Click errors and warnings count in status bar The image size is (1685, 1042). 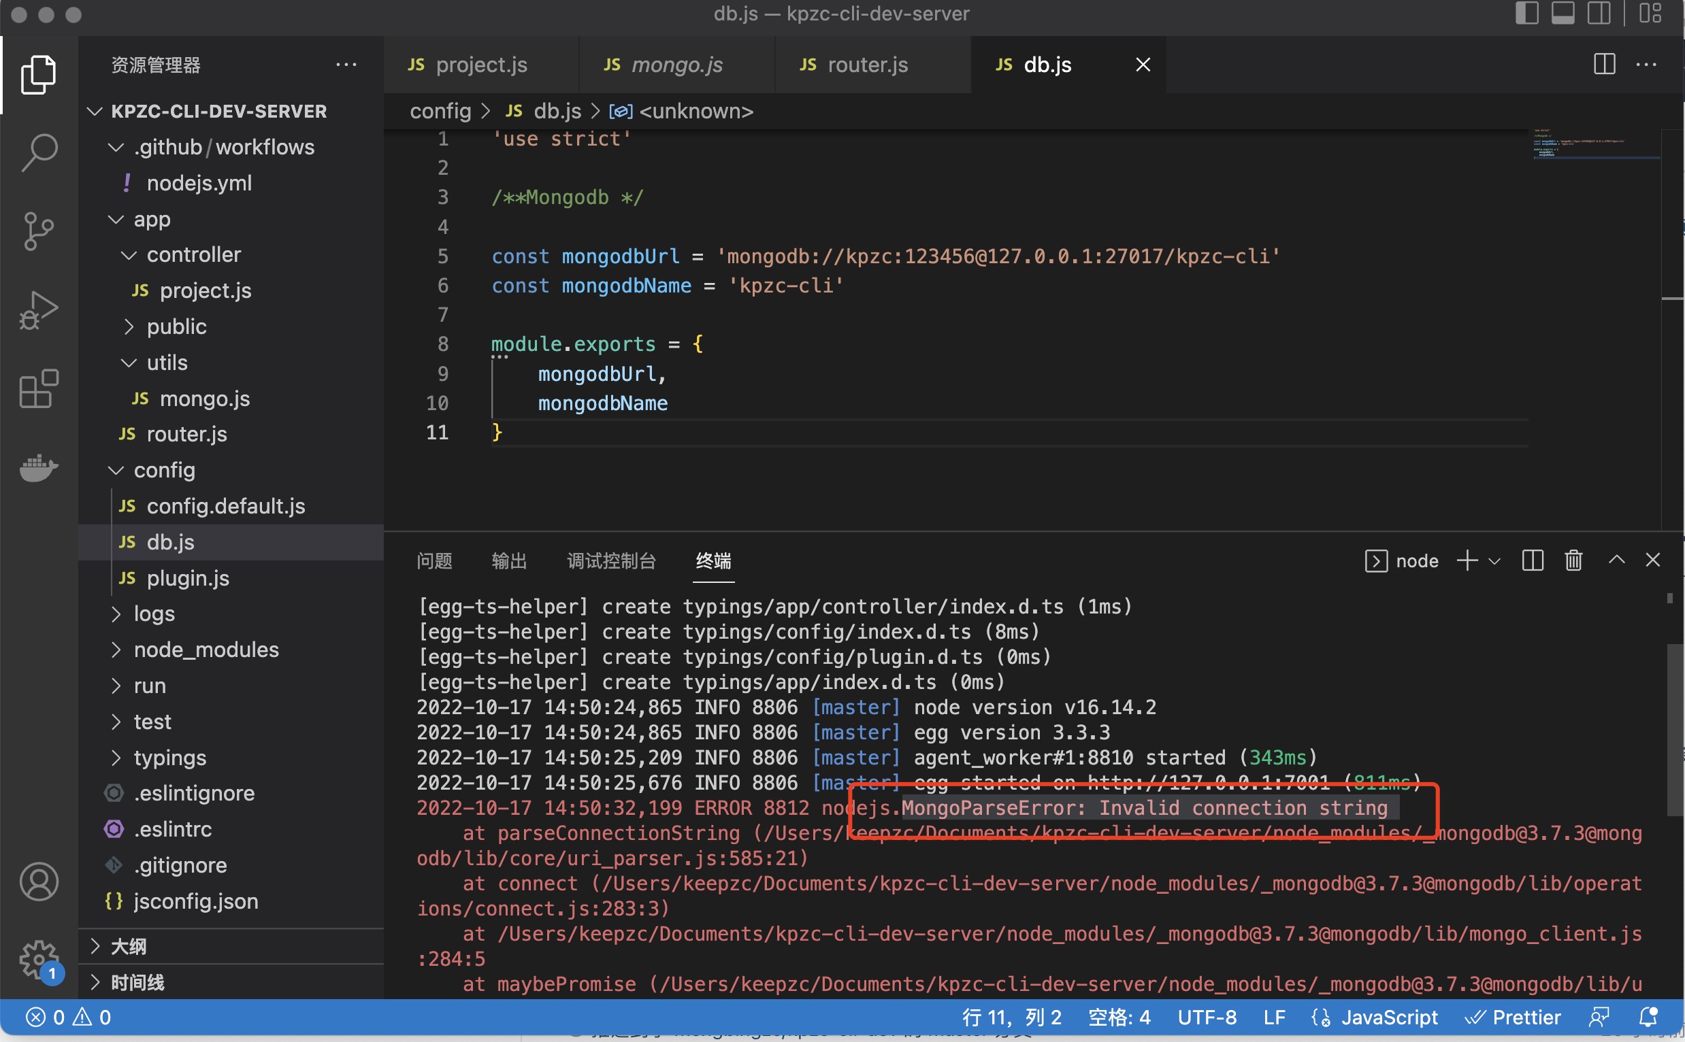[x=67, y=1018]
